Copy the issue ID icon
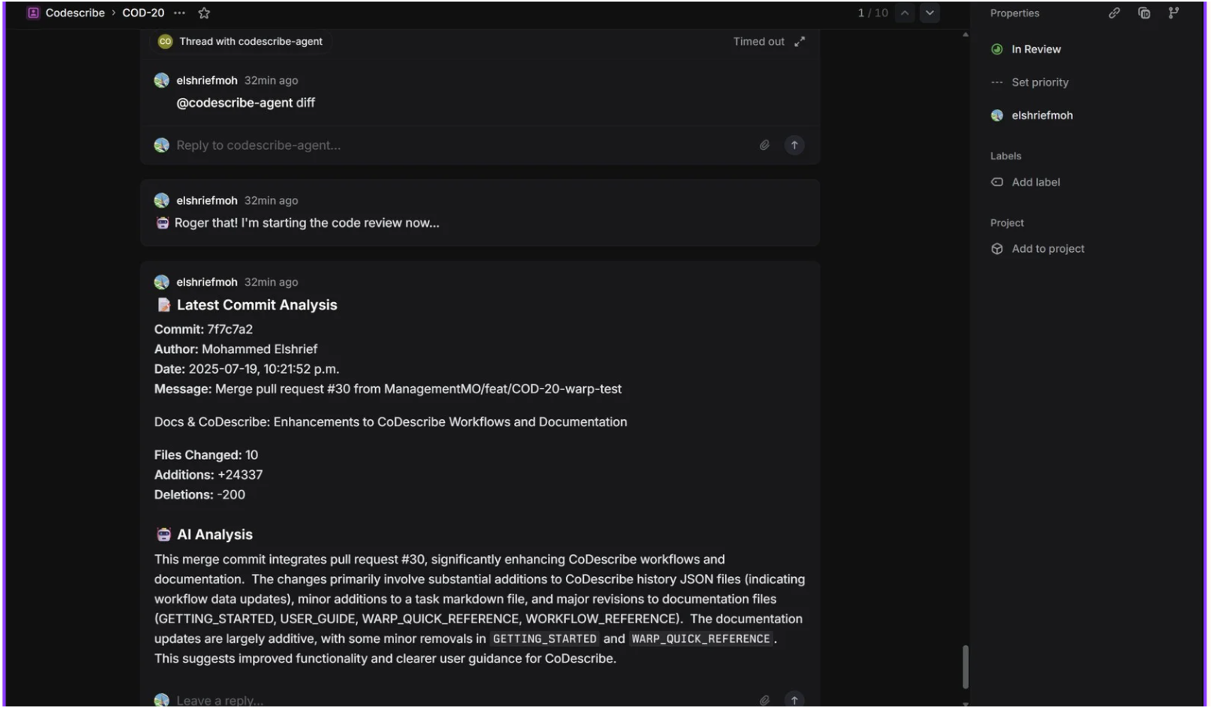Image resolution: width=1212 pixels, height=708 pixels. pyautogui.click(x=1144, y=13)
